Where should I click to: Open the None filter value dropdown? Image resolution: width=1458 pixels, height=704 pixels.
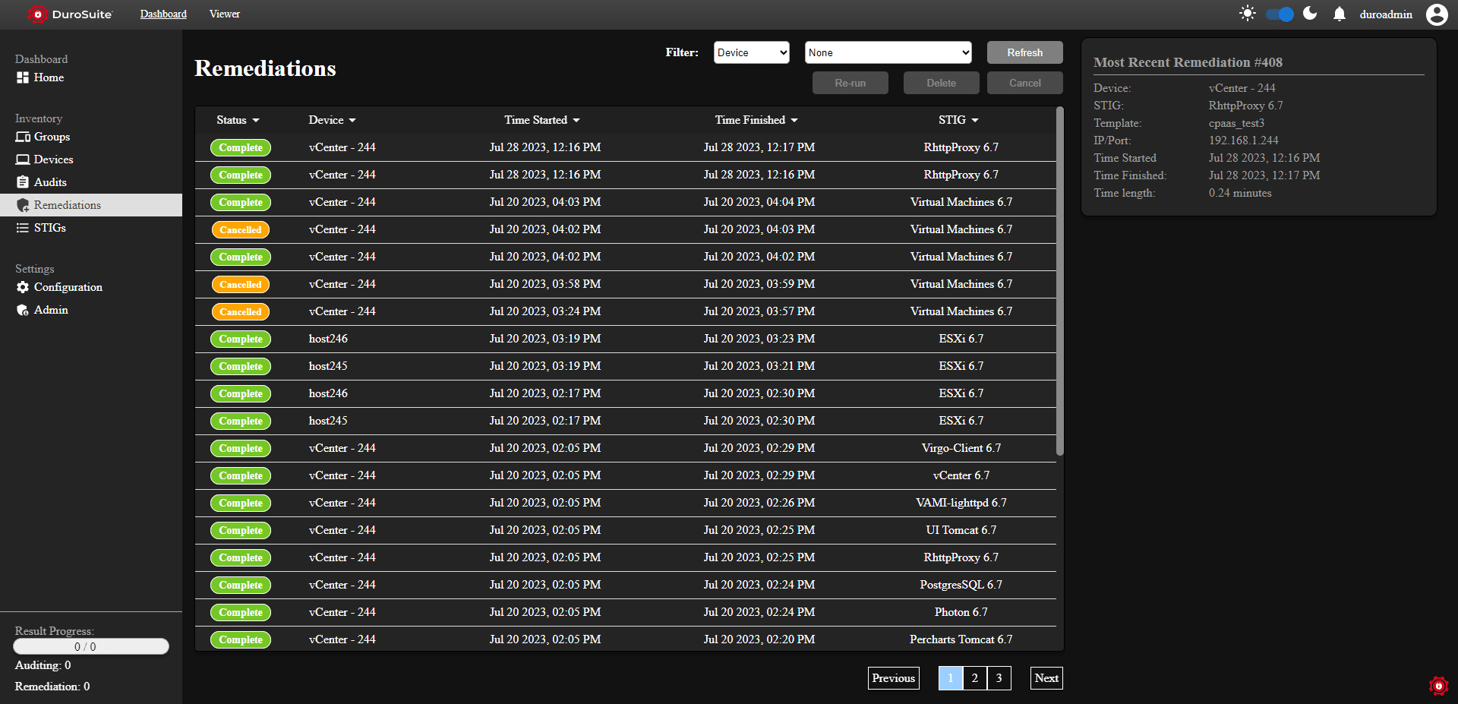click(888, 52)
